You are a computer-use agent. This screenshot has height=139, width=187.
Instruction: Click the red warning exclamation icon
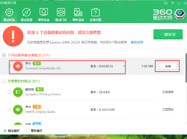click(x=13, y=36)
